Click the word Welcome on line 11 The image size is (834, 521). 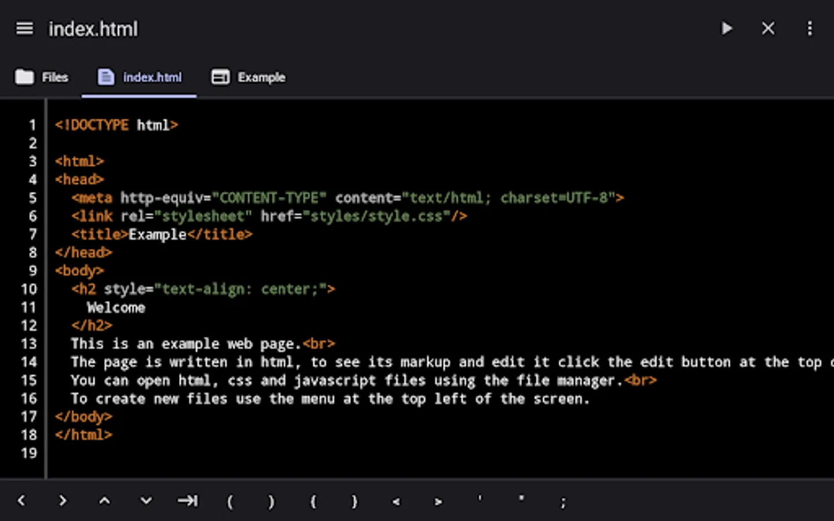[x=116, y=307]
